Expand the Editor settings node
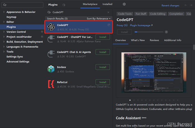Image resolution: width=195 pixels, height=128 pixels. tap(4, 22)
